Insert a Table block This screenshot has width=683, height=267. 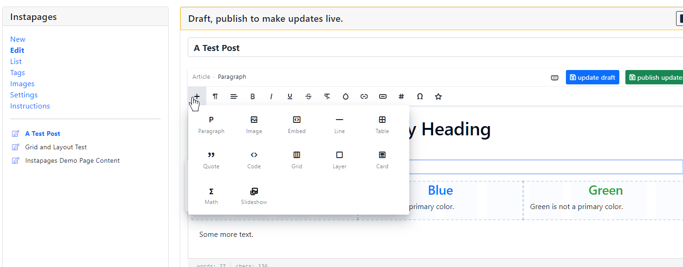[x=382, y=125]
